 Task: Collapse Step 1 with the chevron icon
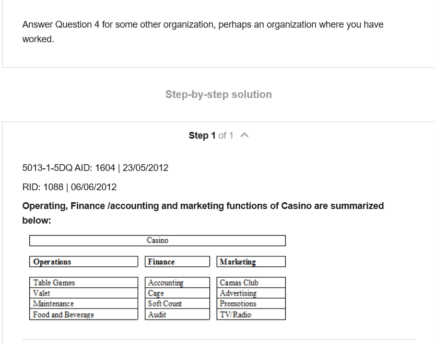(244, 135)
